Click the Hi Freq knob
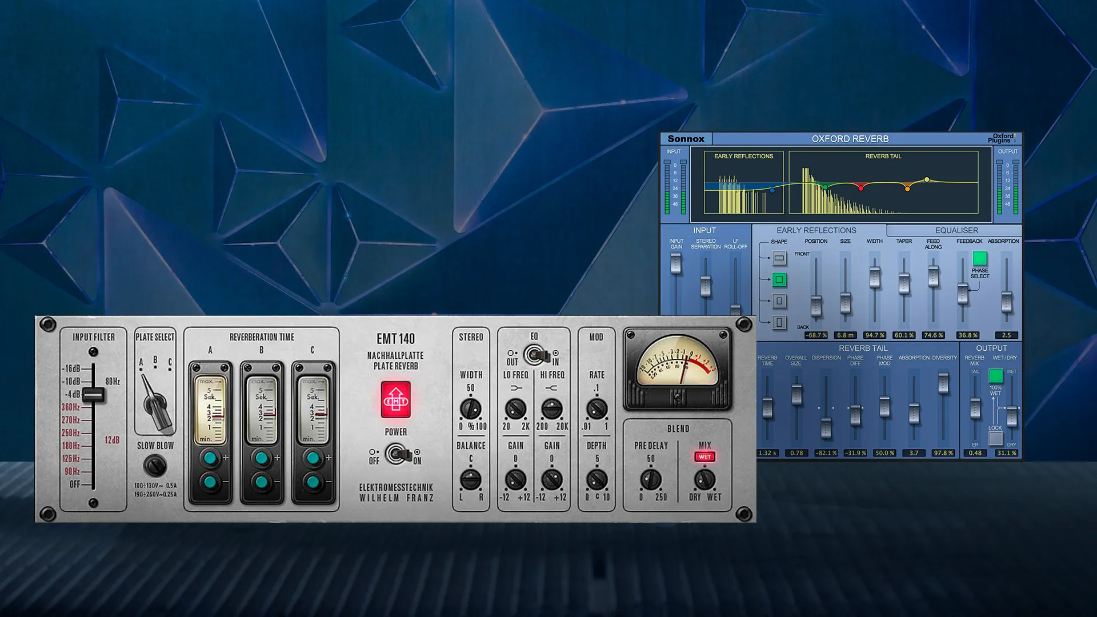The height and width of the screenshot is (617, 1097). coord(552,409)
